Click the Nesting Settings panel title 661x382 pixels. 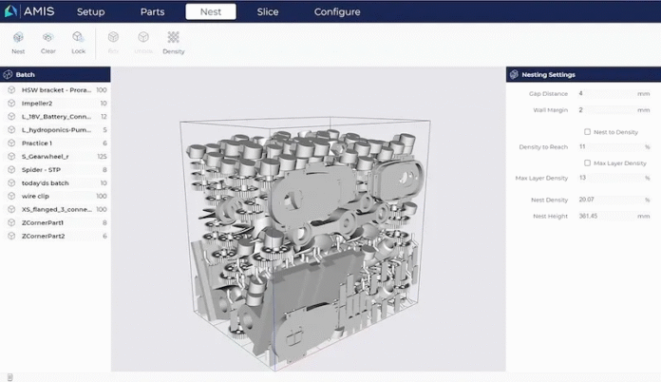coord(548,75)
